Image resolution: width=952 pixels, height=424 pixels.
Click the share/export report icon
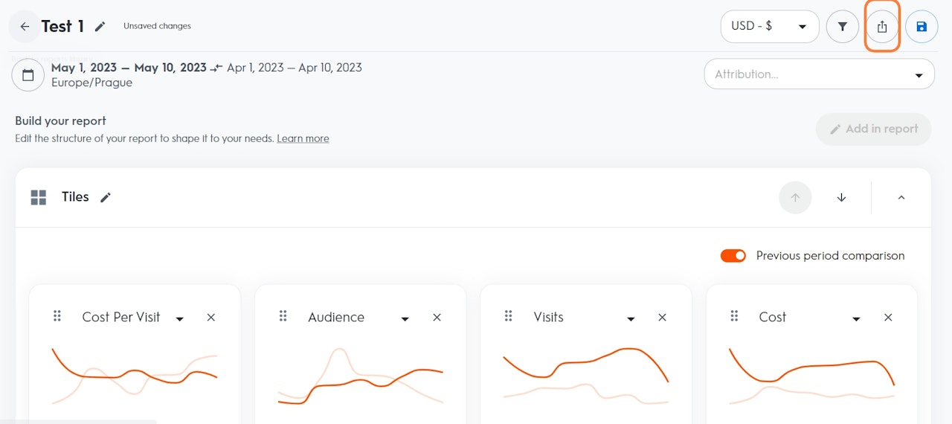tap(882, 27)
